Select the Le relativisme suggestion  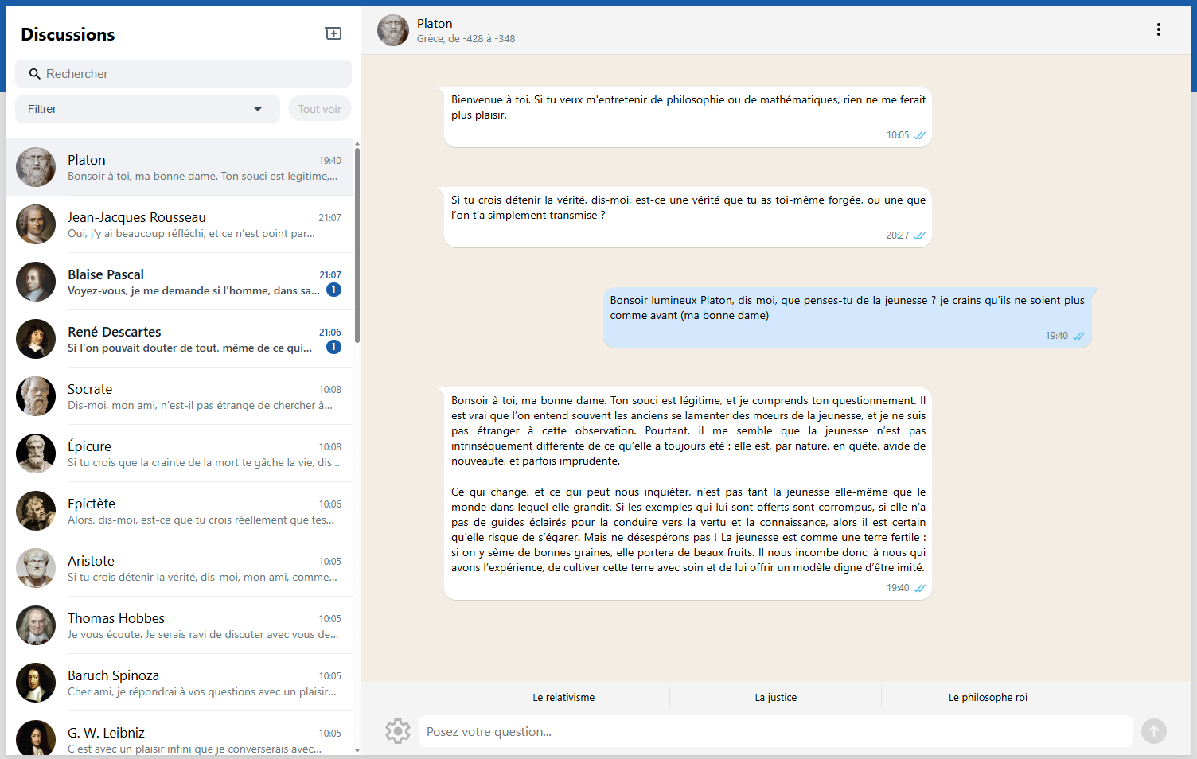click(563, 698)
